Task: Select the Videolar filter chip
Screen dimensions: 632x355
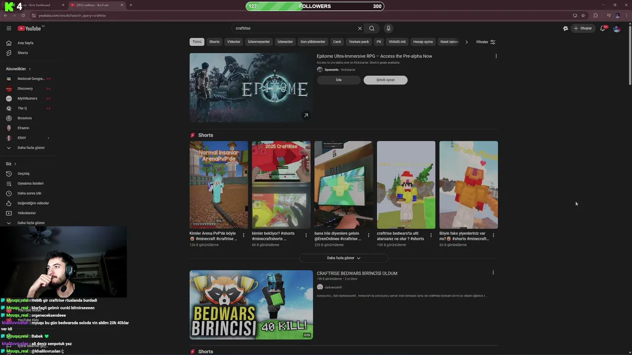Action: (234, 42)
